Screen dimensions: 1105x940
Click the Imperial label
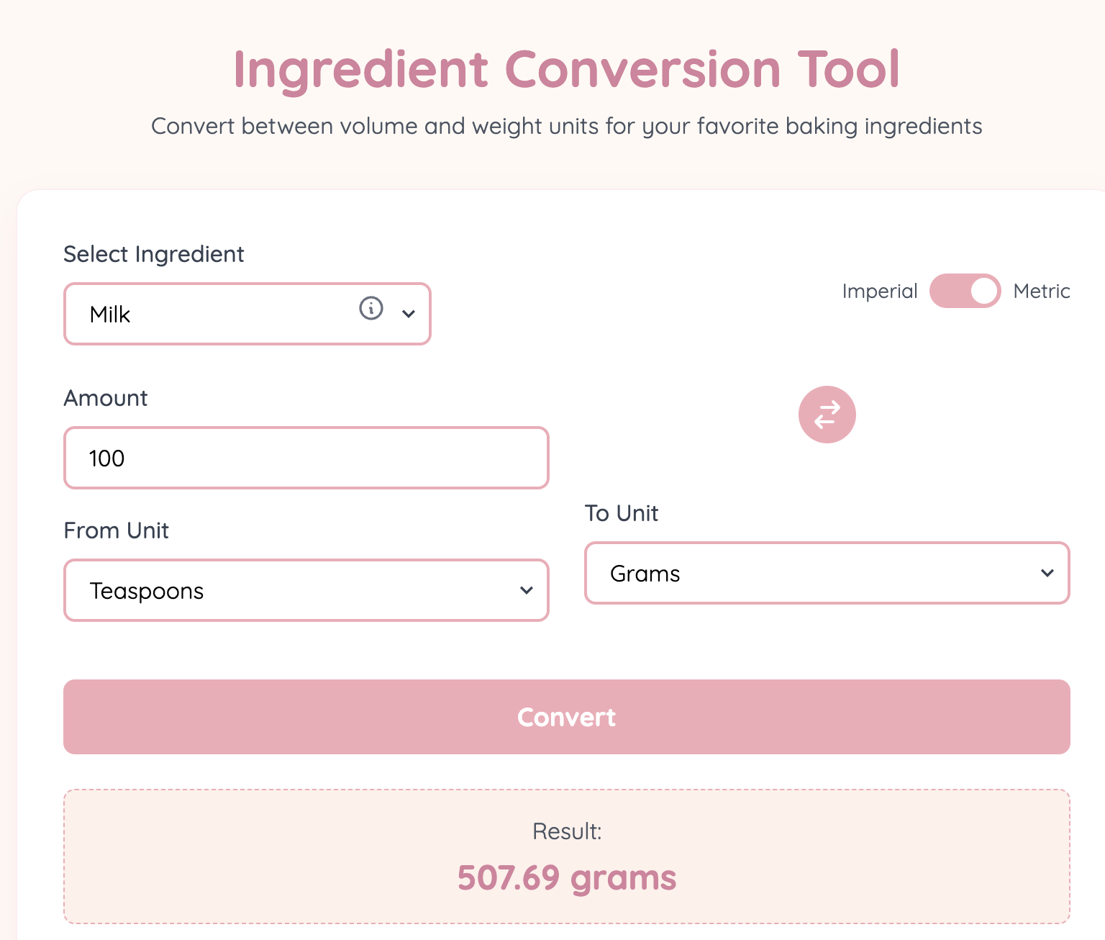(879, 291)
